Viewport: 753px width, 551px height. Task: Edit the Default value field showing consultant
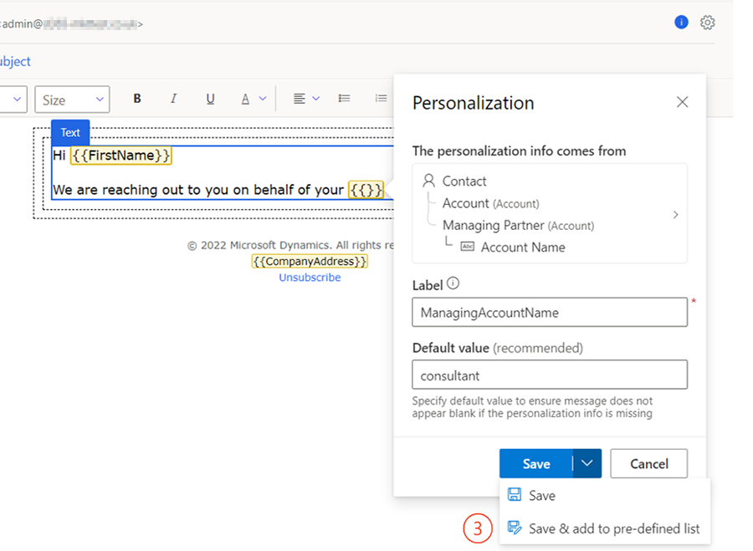tap(550, 375)
